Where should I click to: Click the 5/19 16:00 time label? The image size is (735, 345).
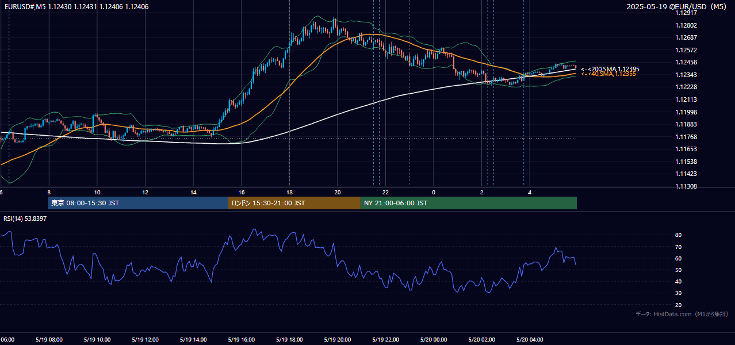[241, 340]
